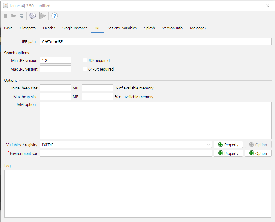This screenshot has width=275, height=222.
Task: Open help via the question mark icon
Action: click(x=55, y=16)
